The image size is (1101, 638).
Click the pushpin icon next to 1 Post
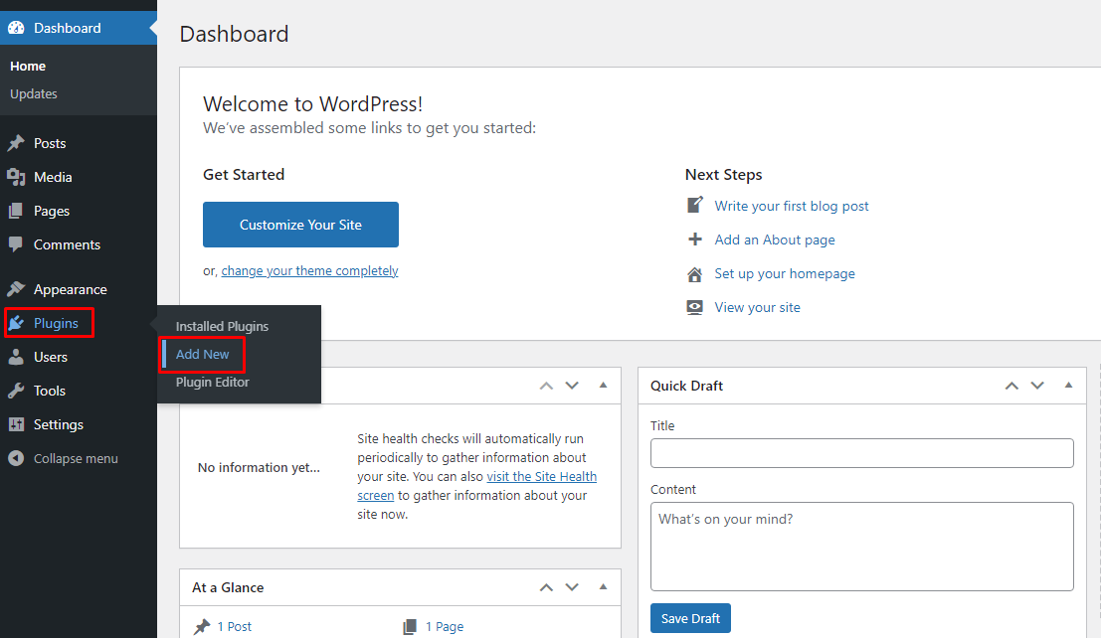pos(202,627)
